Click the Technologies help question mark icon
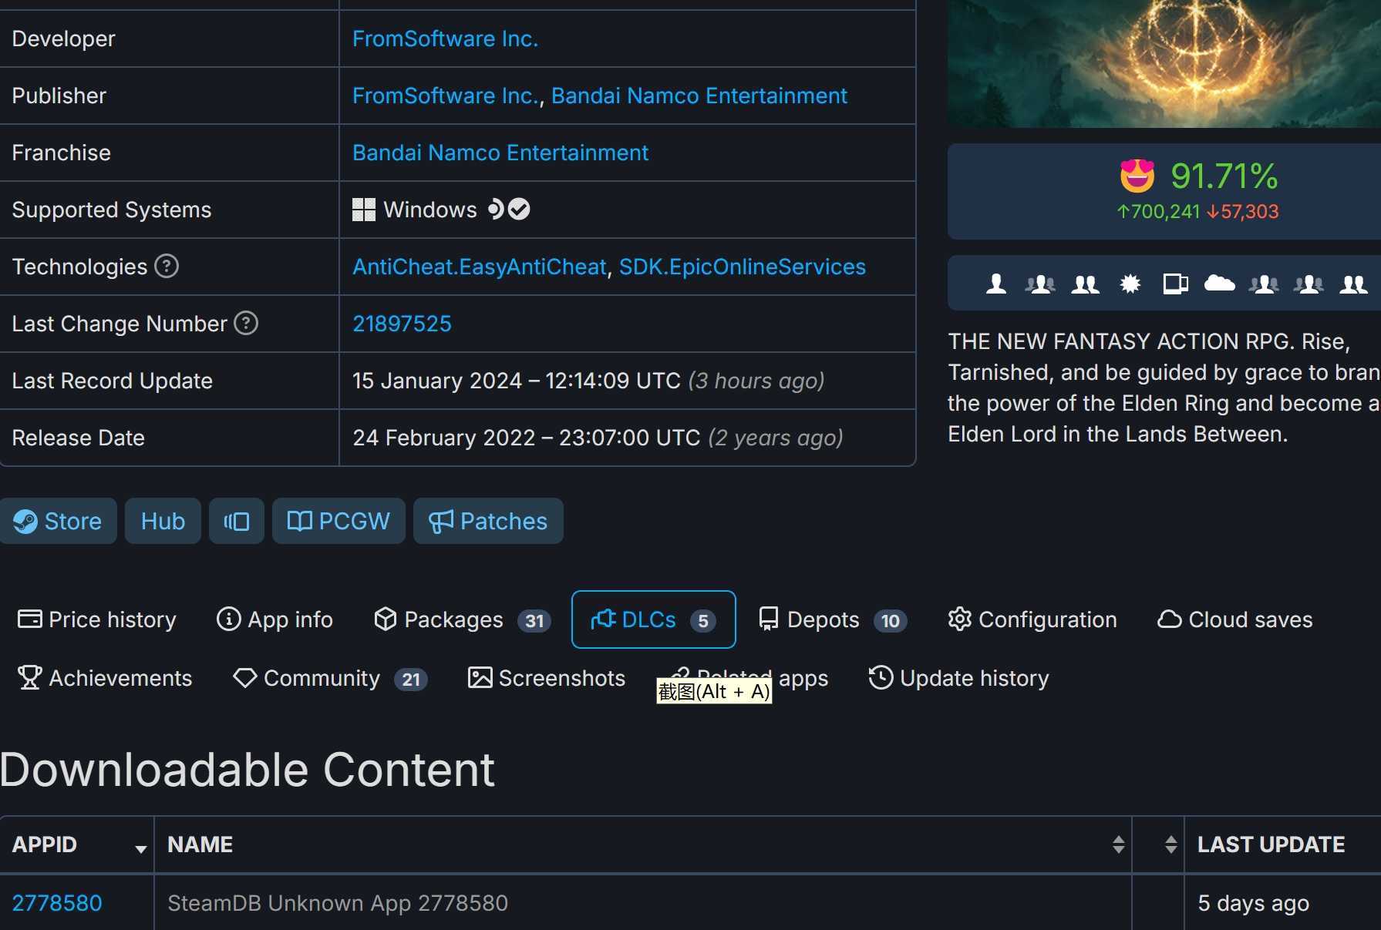The height and width of the screenshot is (930, 1381). click(x=167, y=267)
